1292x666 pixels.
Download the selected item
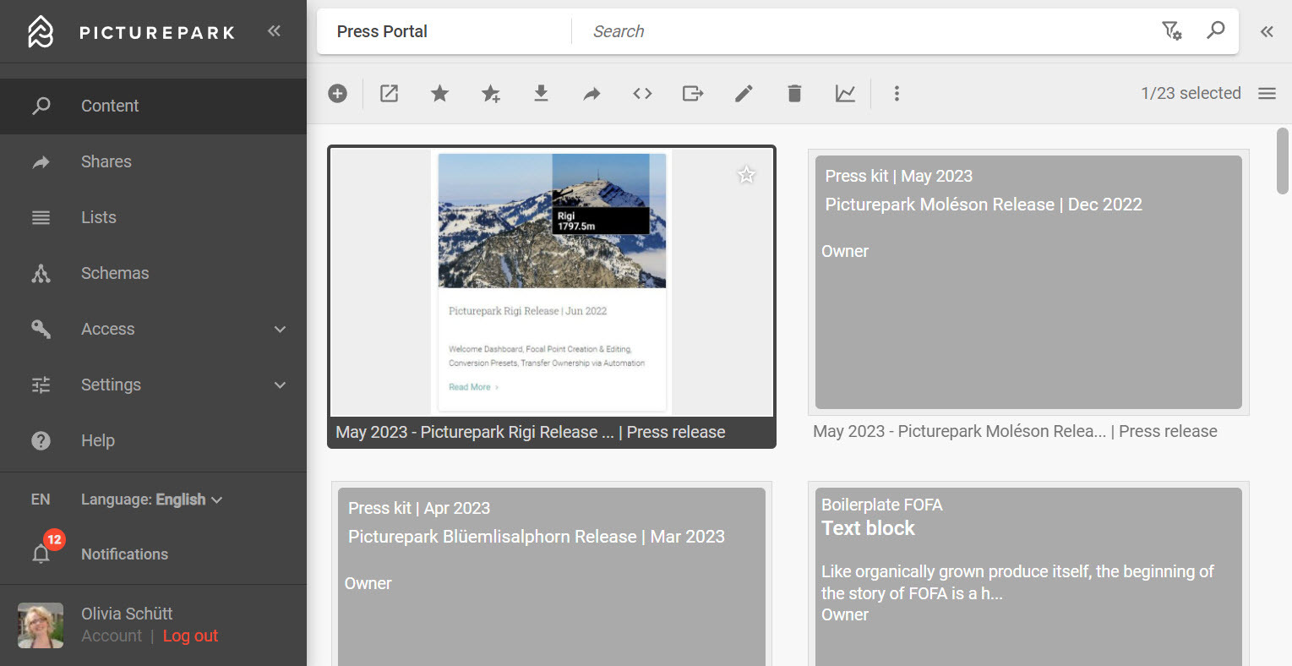541,93
